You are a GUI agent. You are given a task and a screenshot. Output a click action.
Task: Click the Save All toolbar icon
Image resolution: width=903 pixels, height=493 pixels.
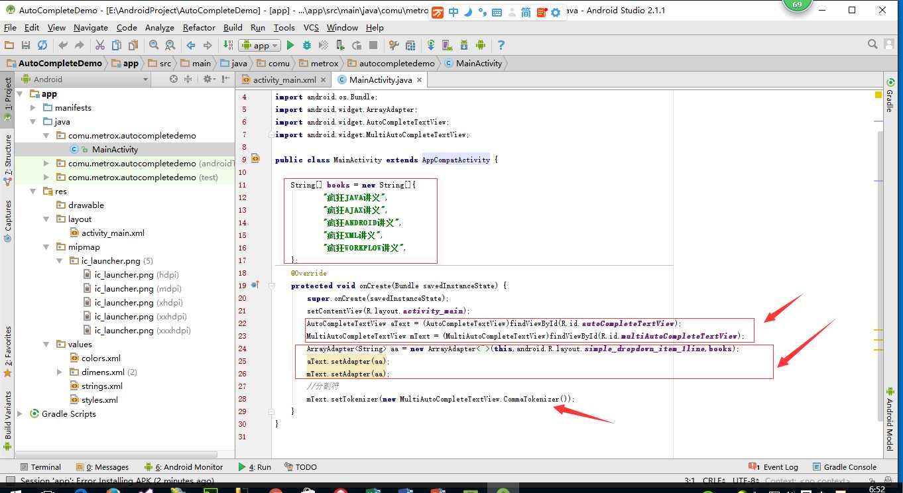(26, 45)
